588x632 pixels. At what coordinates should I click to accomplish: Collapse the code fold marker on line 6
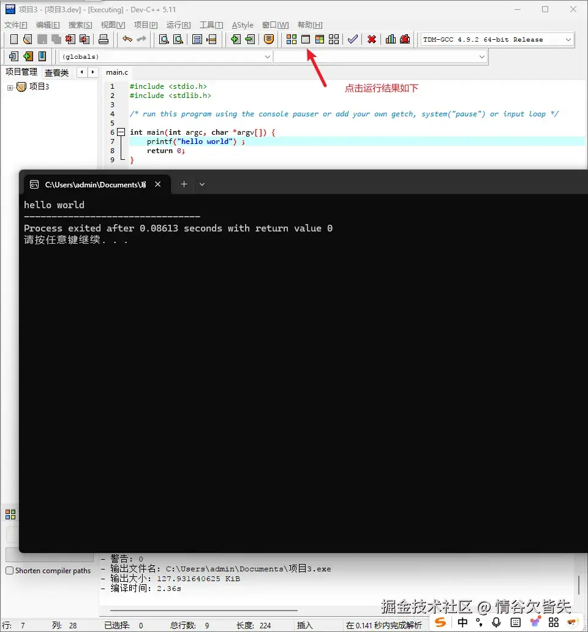[x=121, y=132]
